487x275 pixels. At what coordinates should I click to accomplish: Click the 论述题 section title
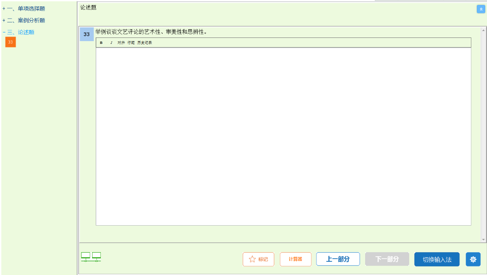pyautogui.click(x=88, y=7)
